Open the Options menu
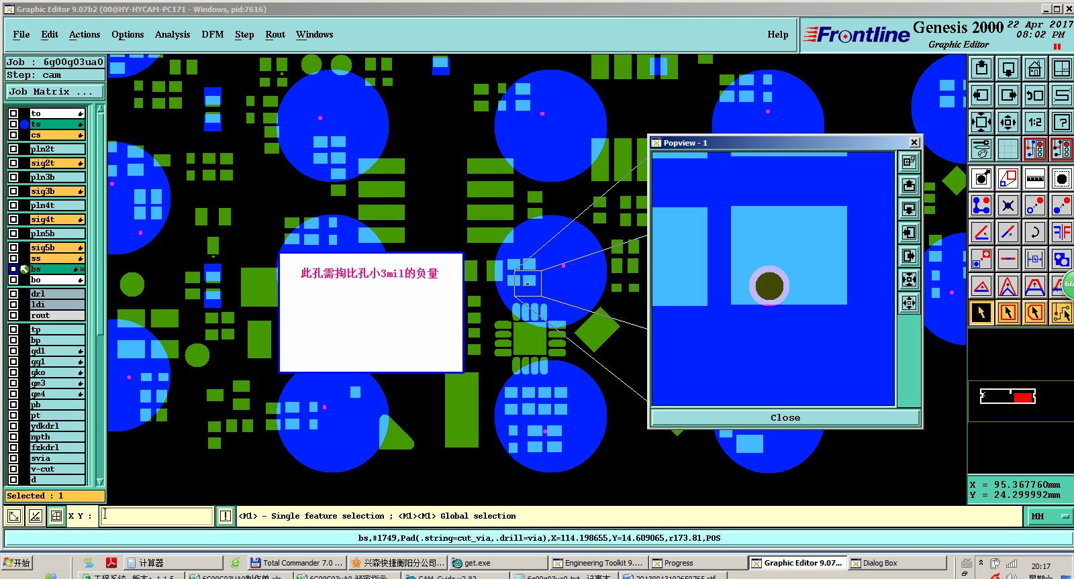Image resolution: width=1074 pixels, height=579 pixels. click(128, 34)
